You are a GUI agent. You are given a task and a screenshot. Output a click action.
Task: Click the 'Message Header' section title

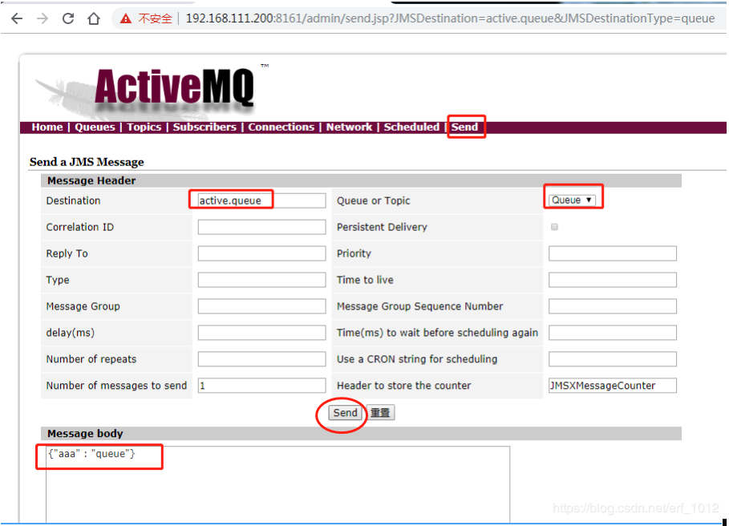[91, 180]
